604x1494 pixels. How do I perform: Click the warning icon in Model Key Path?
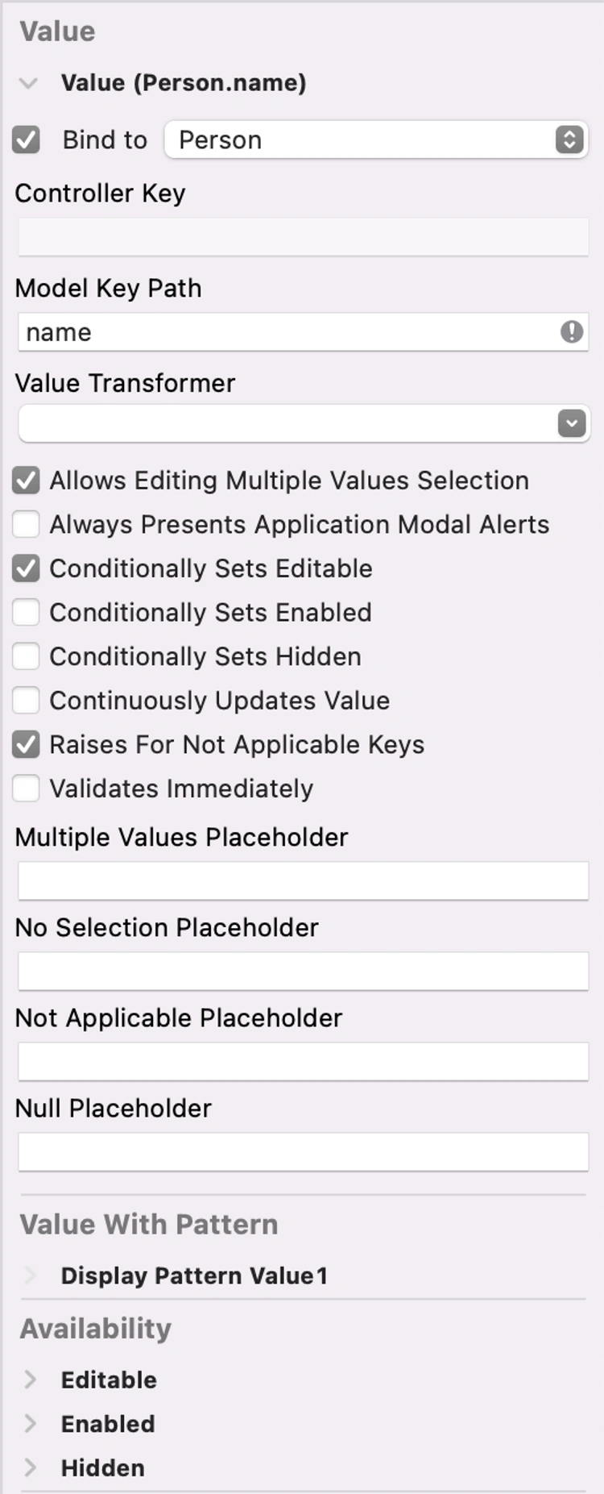[571, 331]
